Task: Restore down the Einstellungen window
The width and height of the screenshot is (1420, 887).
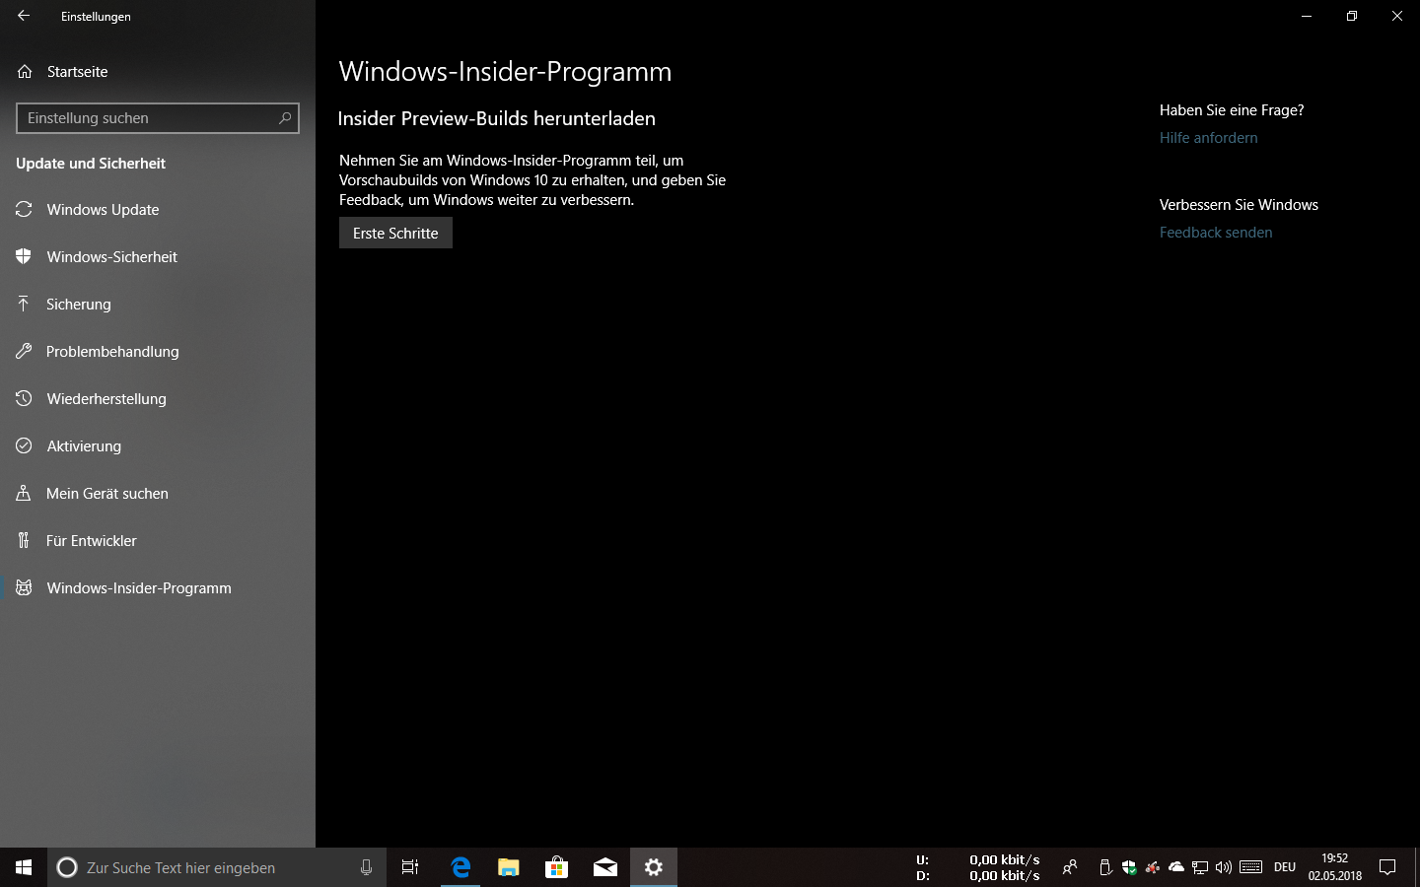Action: point(1352,16)
